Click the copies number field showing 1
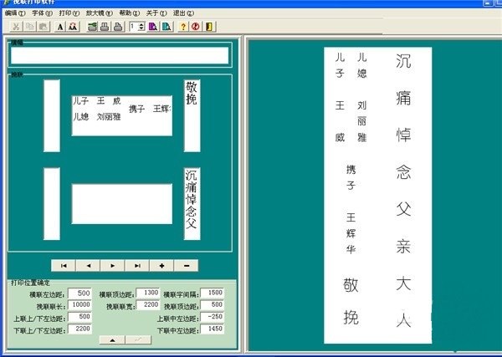This screenshot has width=502, height=357. tap(133, 27)
